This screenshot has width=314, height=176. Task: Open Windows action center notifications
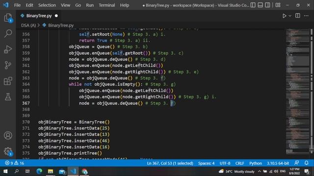307,172
